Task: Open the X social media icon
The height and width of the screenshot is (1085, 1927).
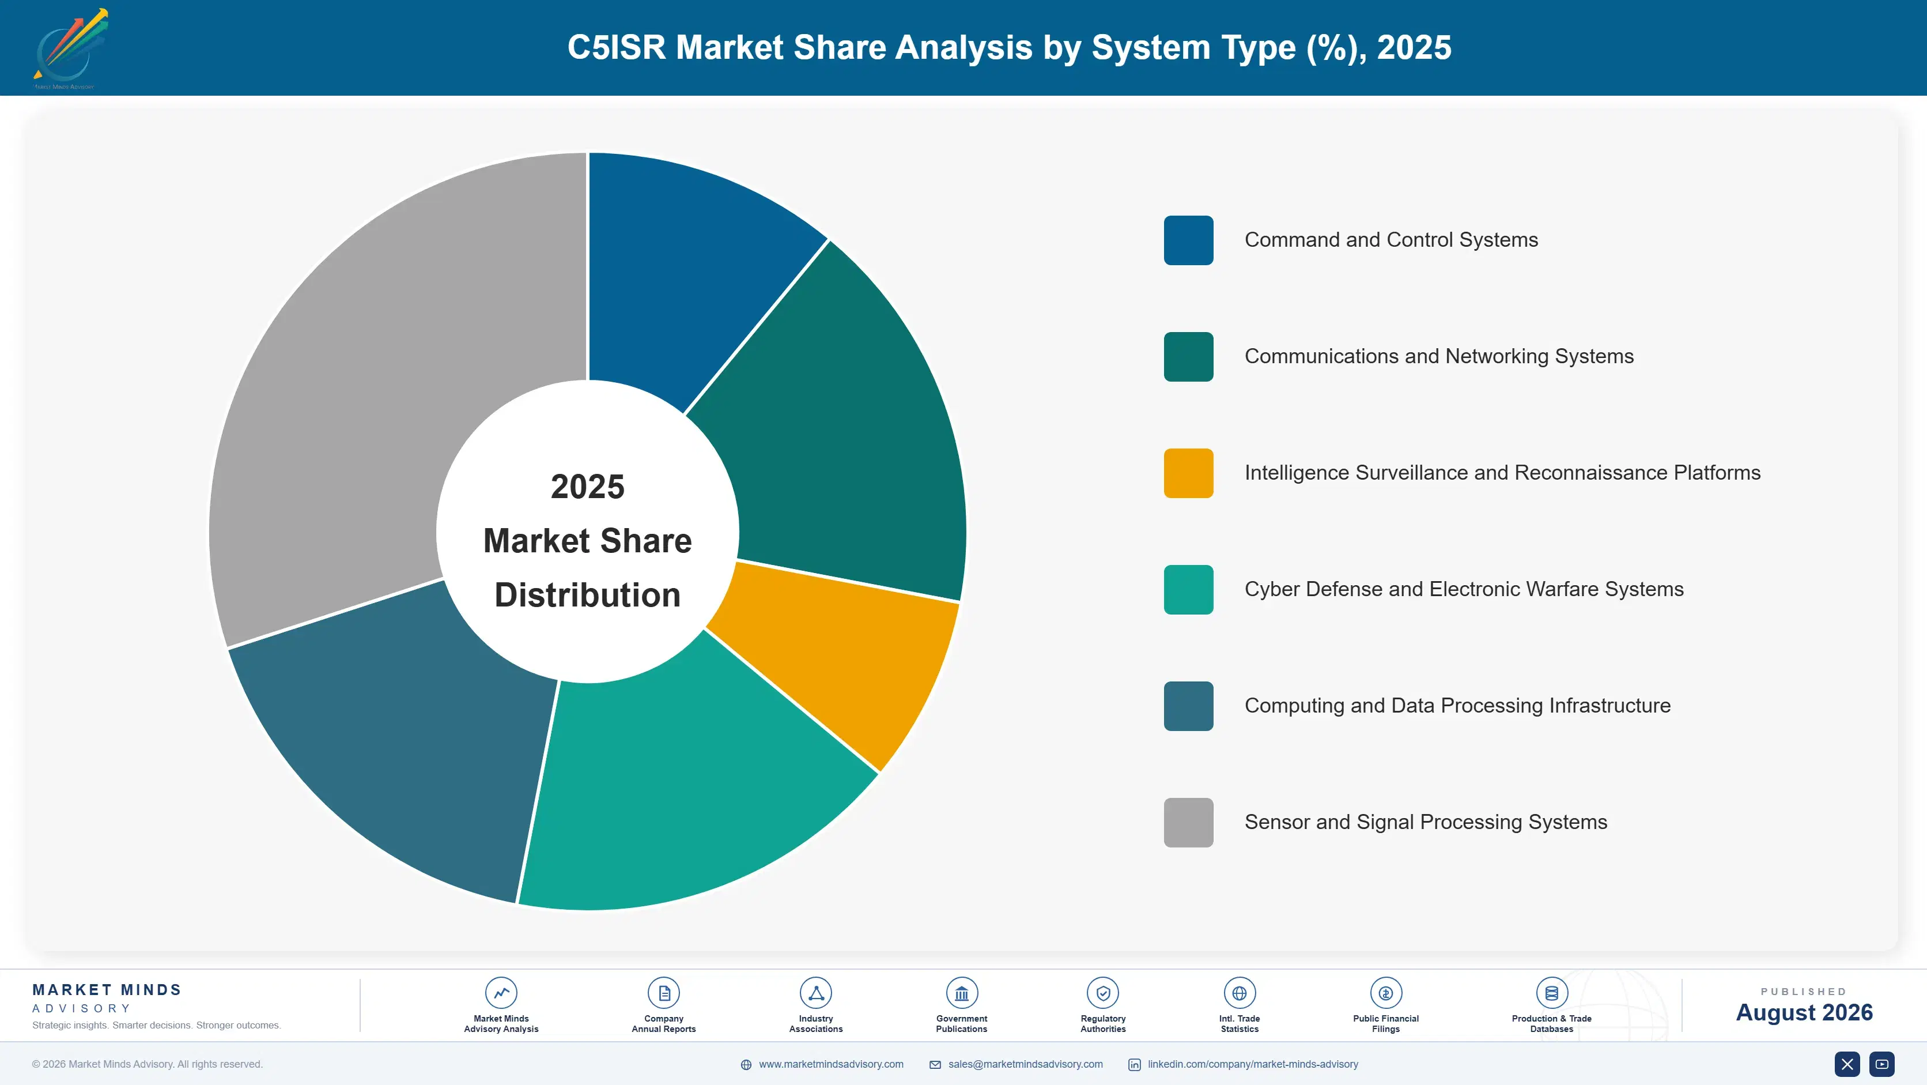Action: click(x=1847, y=1064)
